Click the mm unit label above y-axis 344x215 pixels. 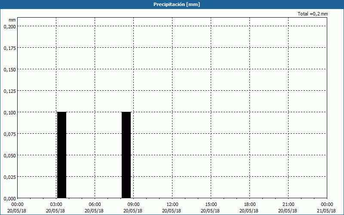pyautogui.click(x=12, y=20)
